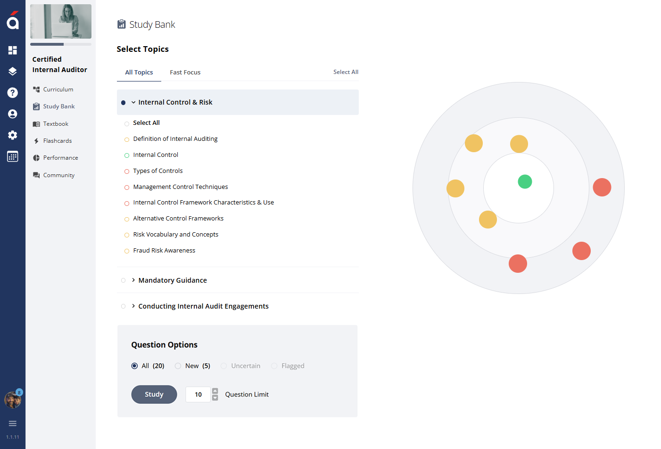Select the New questions radio option

tap(178, 366)
